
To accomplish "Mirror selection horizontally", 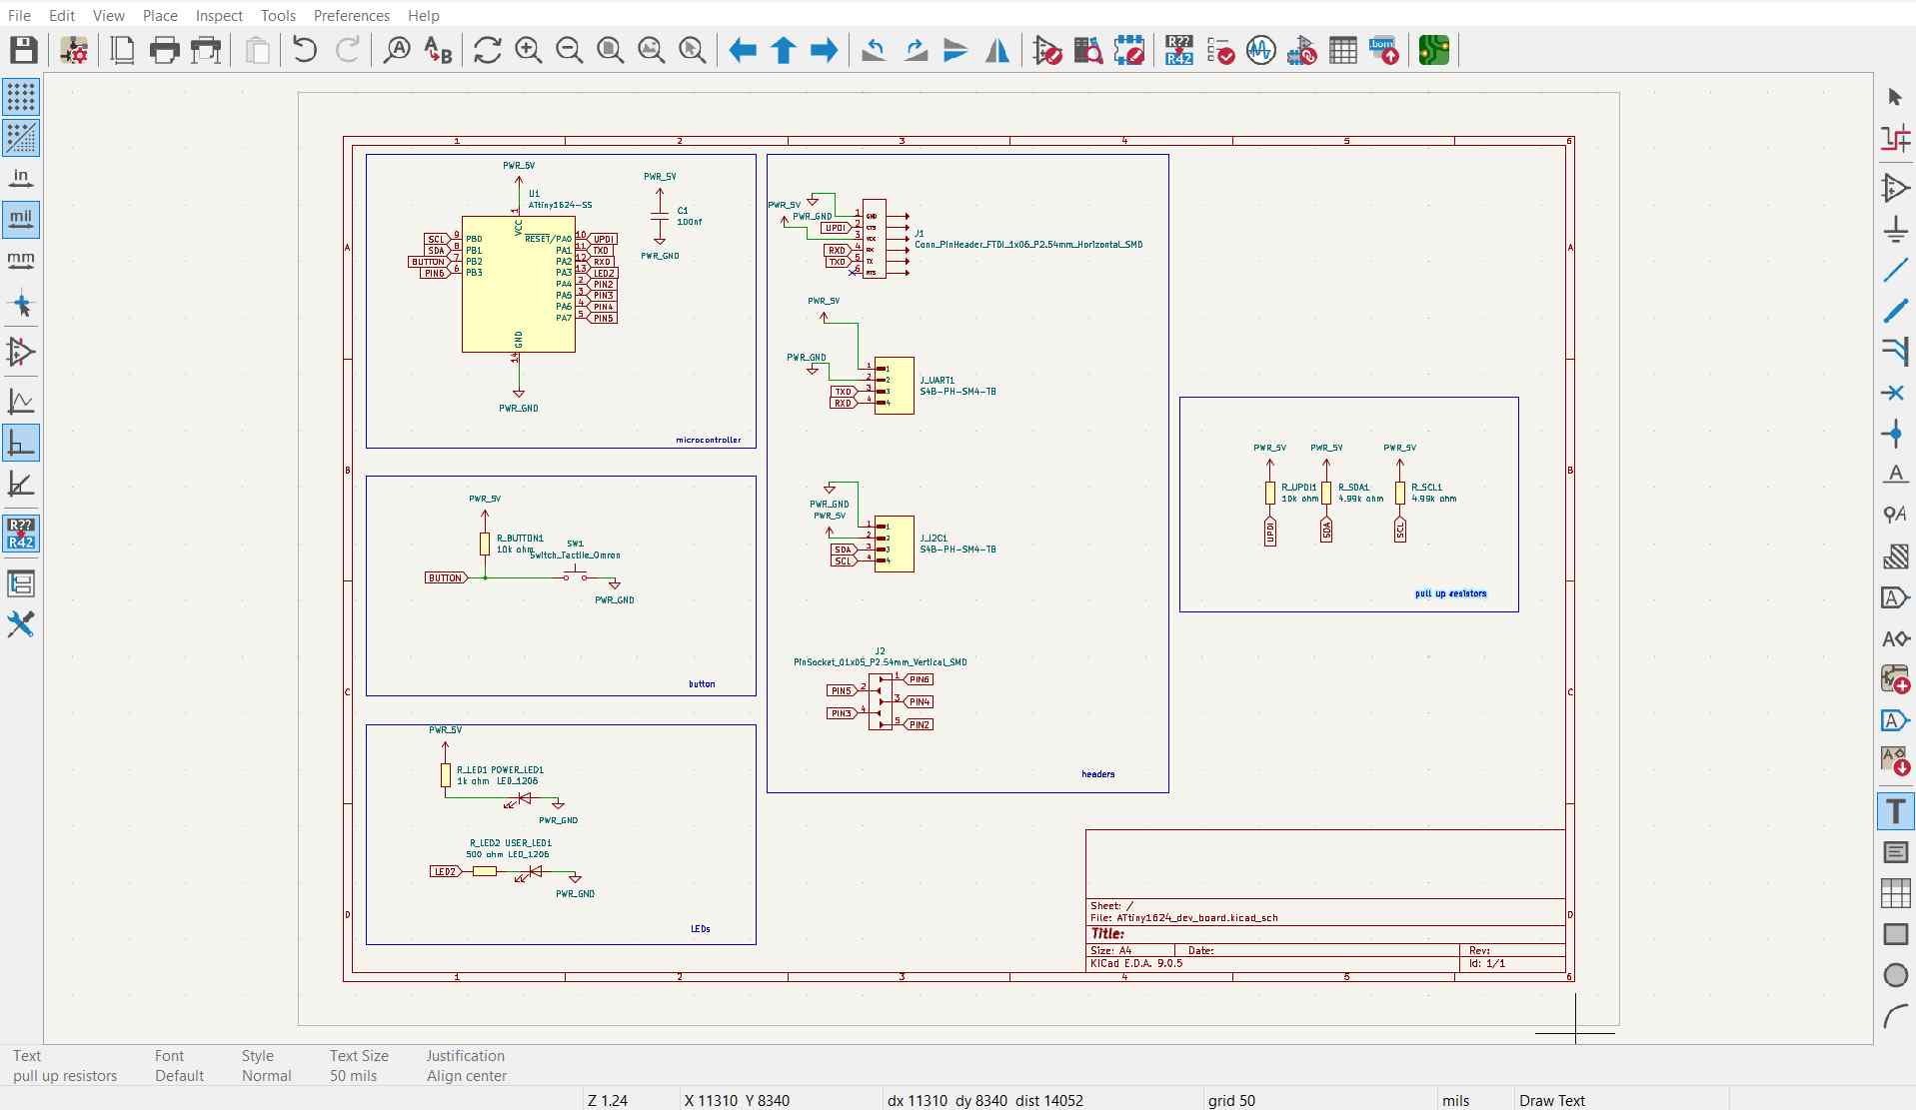I will (x=997, y=50).
